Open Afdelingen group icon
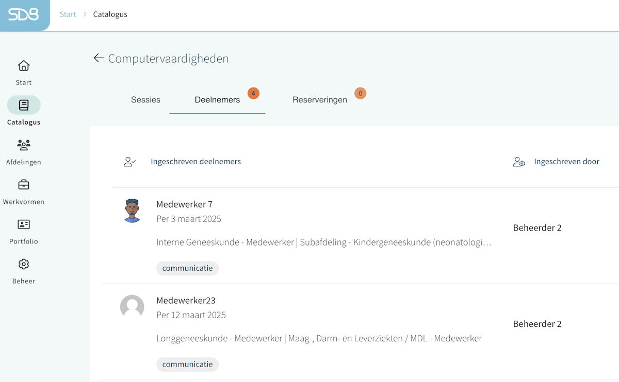 (24, 145)
